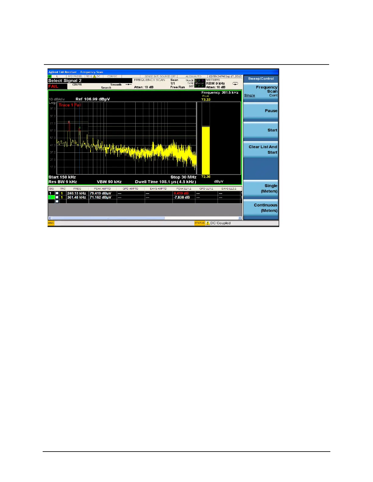Click the 361.48 kHz frequency cell
The width and height of the screenshot is (373, 482).
(x=77, y=197)
